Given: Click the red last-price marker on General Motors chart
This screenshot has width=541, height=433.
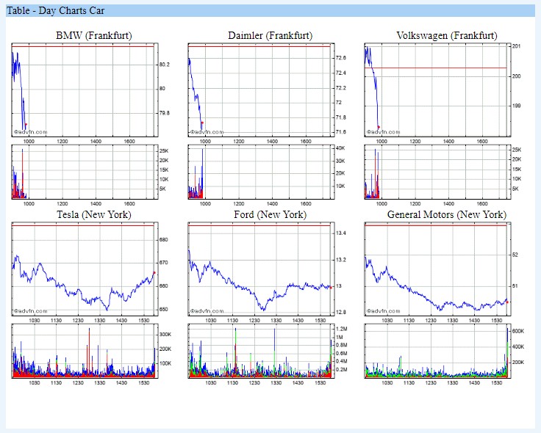Looking at the screenshot, I should pyautogui.click(x=507, y=302).
